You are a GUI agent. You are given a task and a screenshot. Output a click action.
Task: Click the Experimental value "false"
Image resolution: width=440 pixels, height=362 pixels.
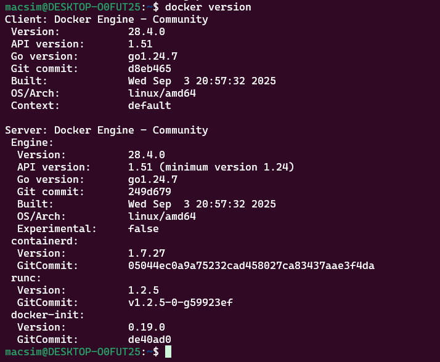[x=144, y=228]
